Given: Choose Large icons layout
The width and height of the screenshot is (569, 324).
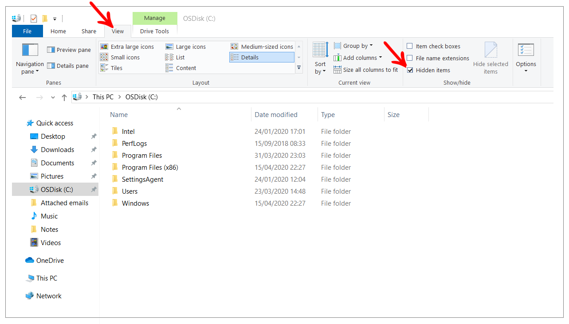Looking at the screenshot, I should [186, 47].
